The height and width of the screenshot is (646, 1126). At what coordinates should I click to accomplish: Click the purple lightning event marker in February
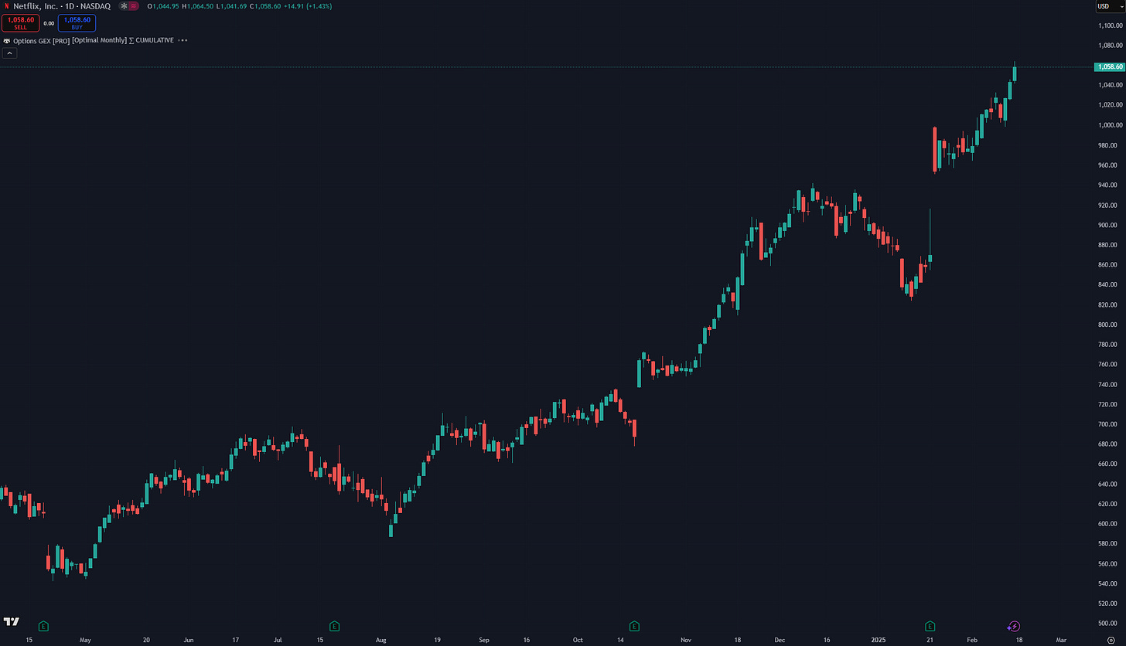(x=1015, y=626)
